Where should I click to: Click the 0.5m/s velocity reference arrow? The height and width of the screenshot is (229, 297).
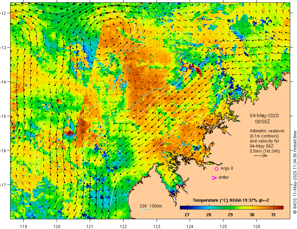[x=260, y=156]
